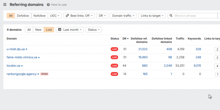Click 21,022 dofollow ref. domains link
Image resolution: width=220 pixels, height=110 pixels.
point(143,49)
